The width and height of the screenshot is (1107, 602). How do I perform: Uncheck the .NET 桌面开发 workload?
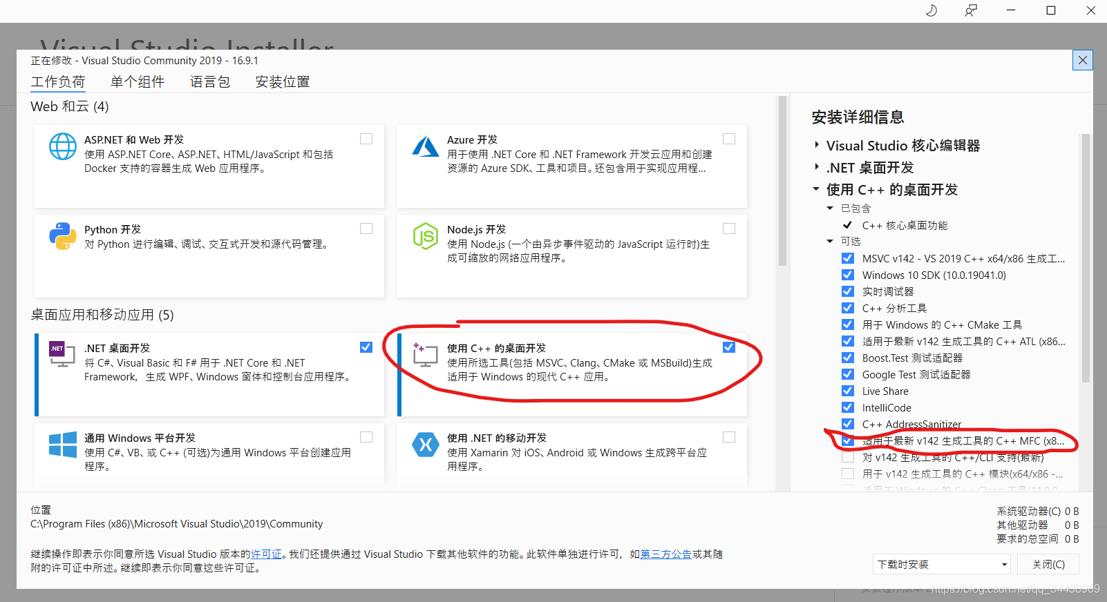pyautogui.click(x=366, y=347)
